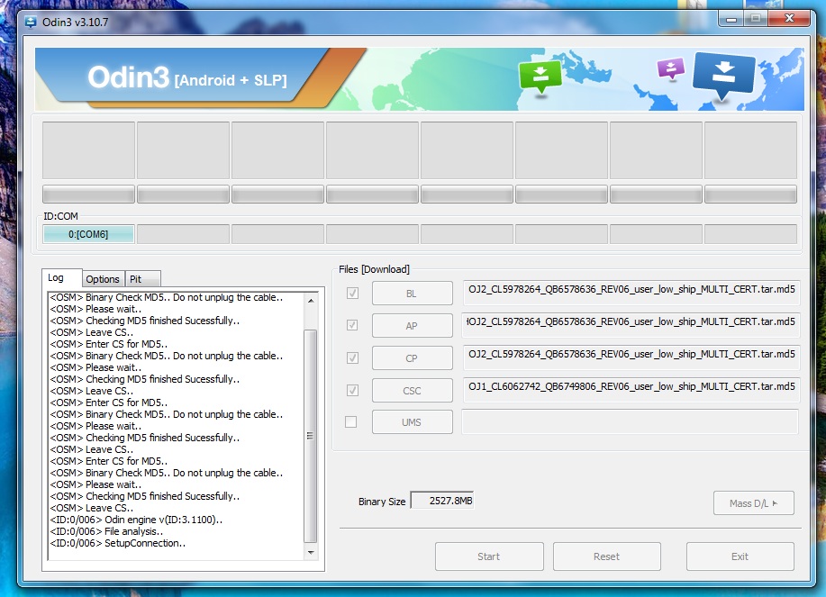Open the Mass D/L button
Screen dimensions: 826x597
[x=754, y=503]
